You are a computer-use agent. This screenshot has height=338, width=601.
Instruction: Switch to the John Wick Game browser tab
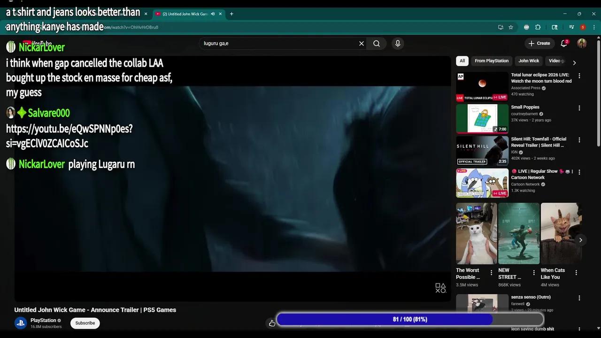click(x=185, y=14)
